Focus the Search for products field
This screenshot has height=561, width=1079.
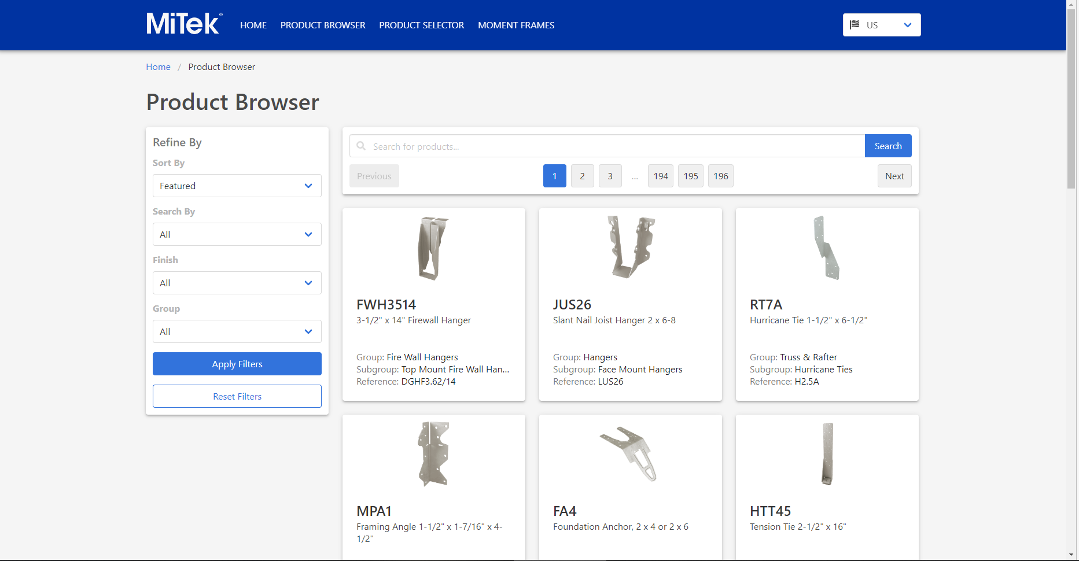point(613,146)
